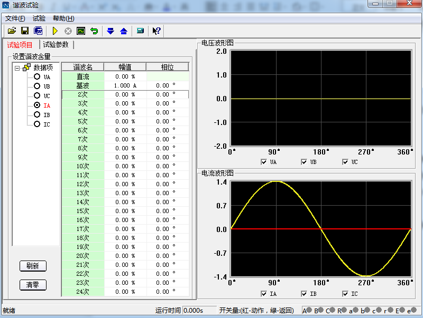
Task: Click the export to Word report icon
Action: pyautogui.click(x=38, y=31)
